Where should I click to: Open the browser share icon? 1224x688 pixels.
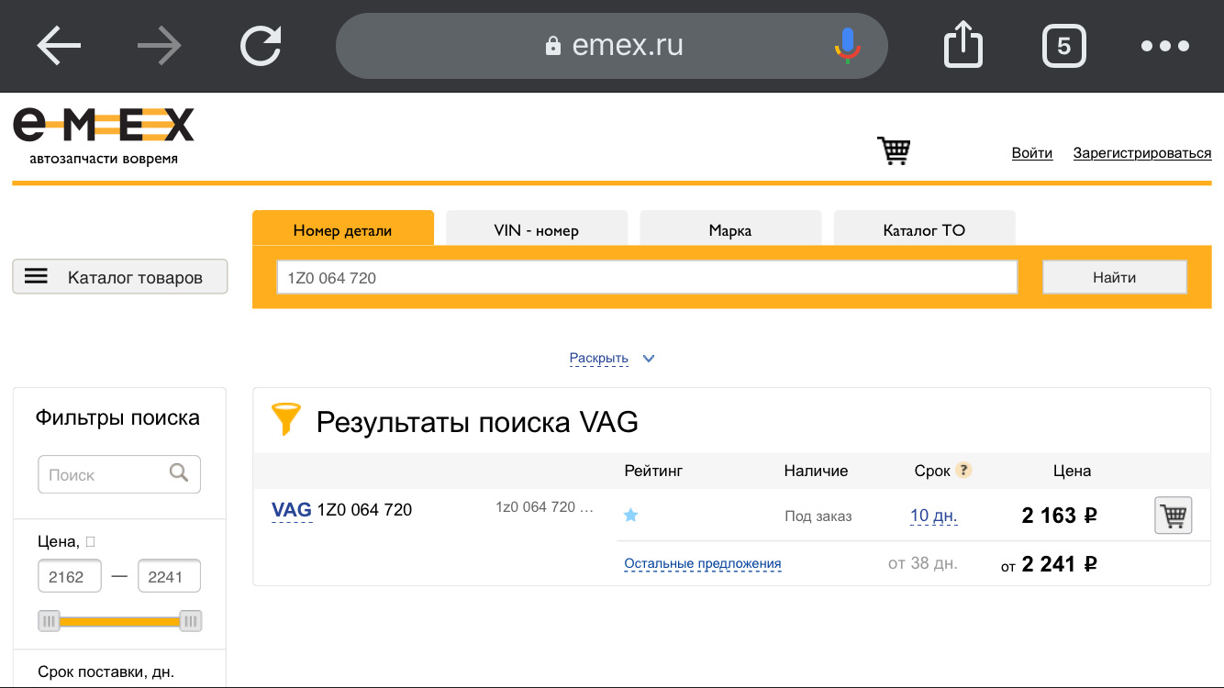tap(963, 46)
